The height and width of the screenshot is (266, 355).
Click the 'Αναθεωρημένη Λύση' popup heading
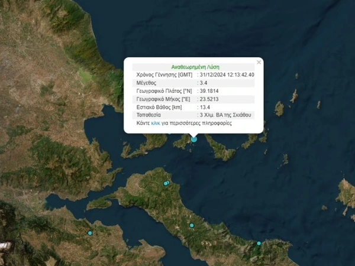(195, 67)
